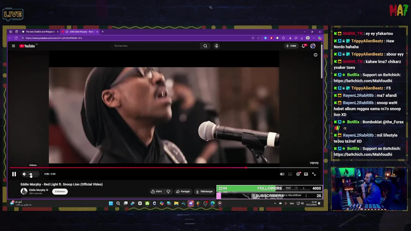Open the YouTube account avatar menu

(x=313, y=46)
